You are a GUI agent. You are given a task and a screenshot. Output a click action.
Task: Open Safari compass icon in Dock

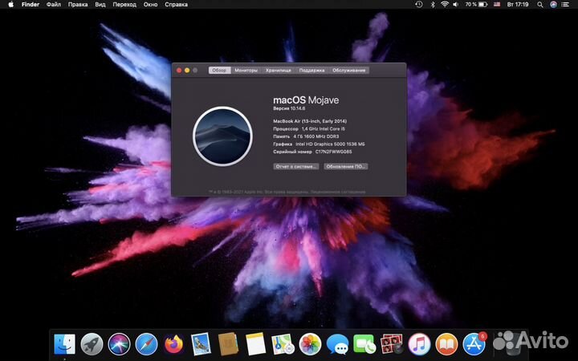146,344
